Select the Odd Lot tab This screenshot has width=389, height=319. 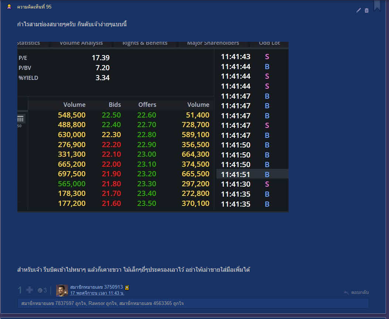[269, 43]
